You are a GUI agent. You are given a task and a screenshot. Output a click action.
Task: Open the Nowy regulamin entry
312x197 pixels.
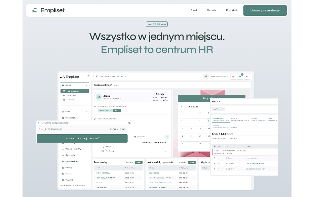tap(102, 188)
